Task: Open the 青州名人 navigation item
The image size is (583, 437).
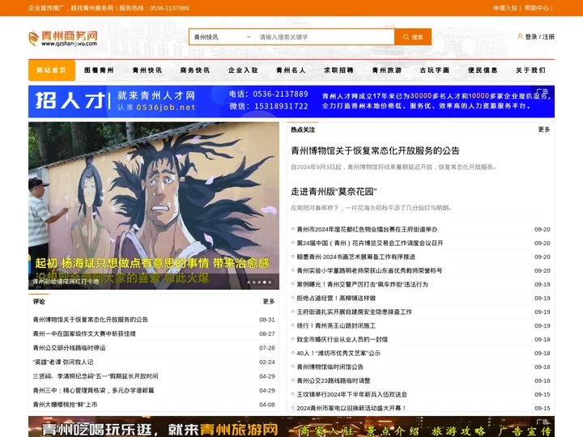Action: 291,70
